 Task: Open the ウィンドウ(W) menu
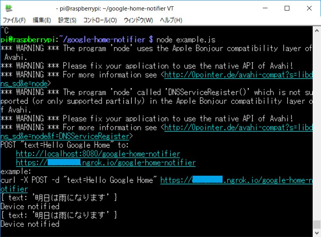click(x=138, y=20)
